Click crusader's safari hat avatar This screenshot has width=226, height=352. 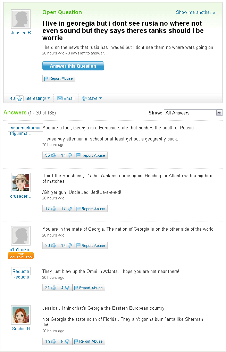21,182
